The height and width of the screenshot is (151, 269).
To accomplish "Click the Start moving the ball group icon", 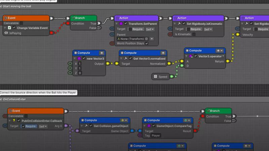I will 1,6.
